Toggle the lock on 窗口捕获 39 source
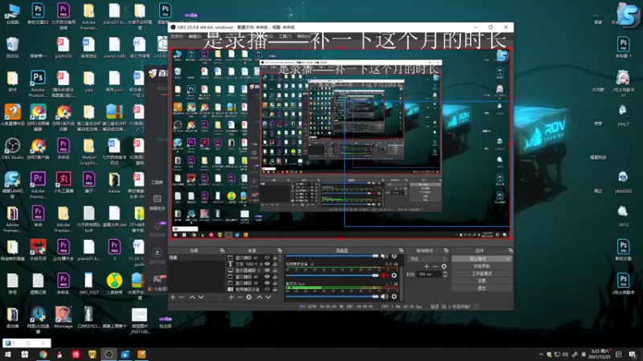Viewport: 643px width, 361px height. 275,283
